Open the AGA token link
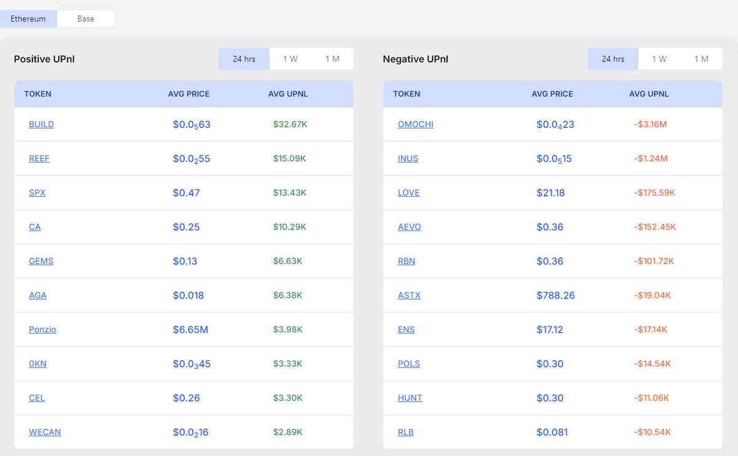 pyautogui.click(x=38, y=295)
